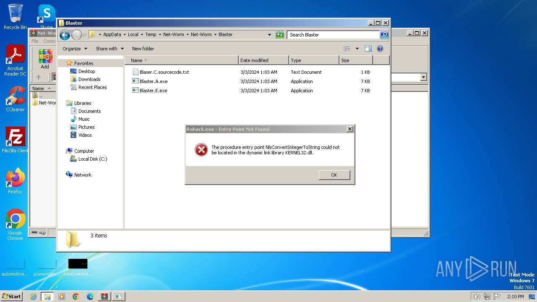The image size is (537, 302).
Task: Select Blaster.A.exe file
Action: click(x=154, y=81)
